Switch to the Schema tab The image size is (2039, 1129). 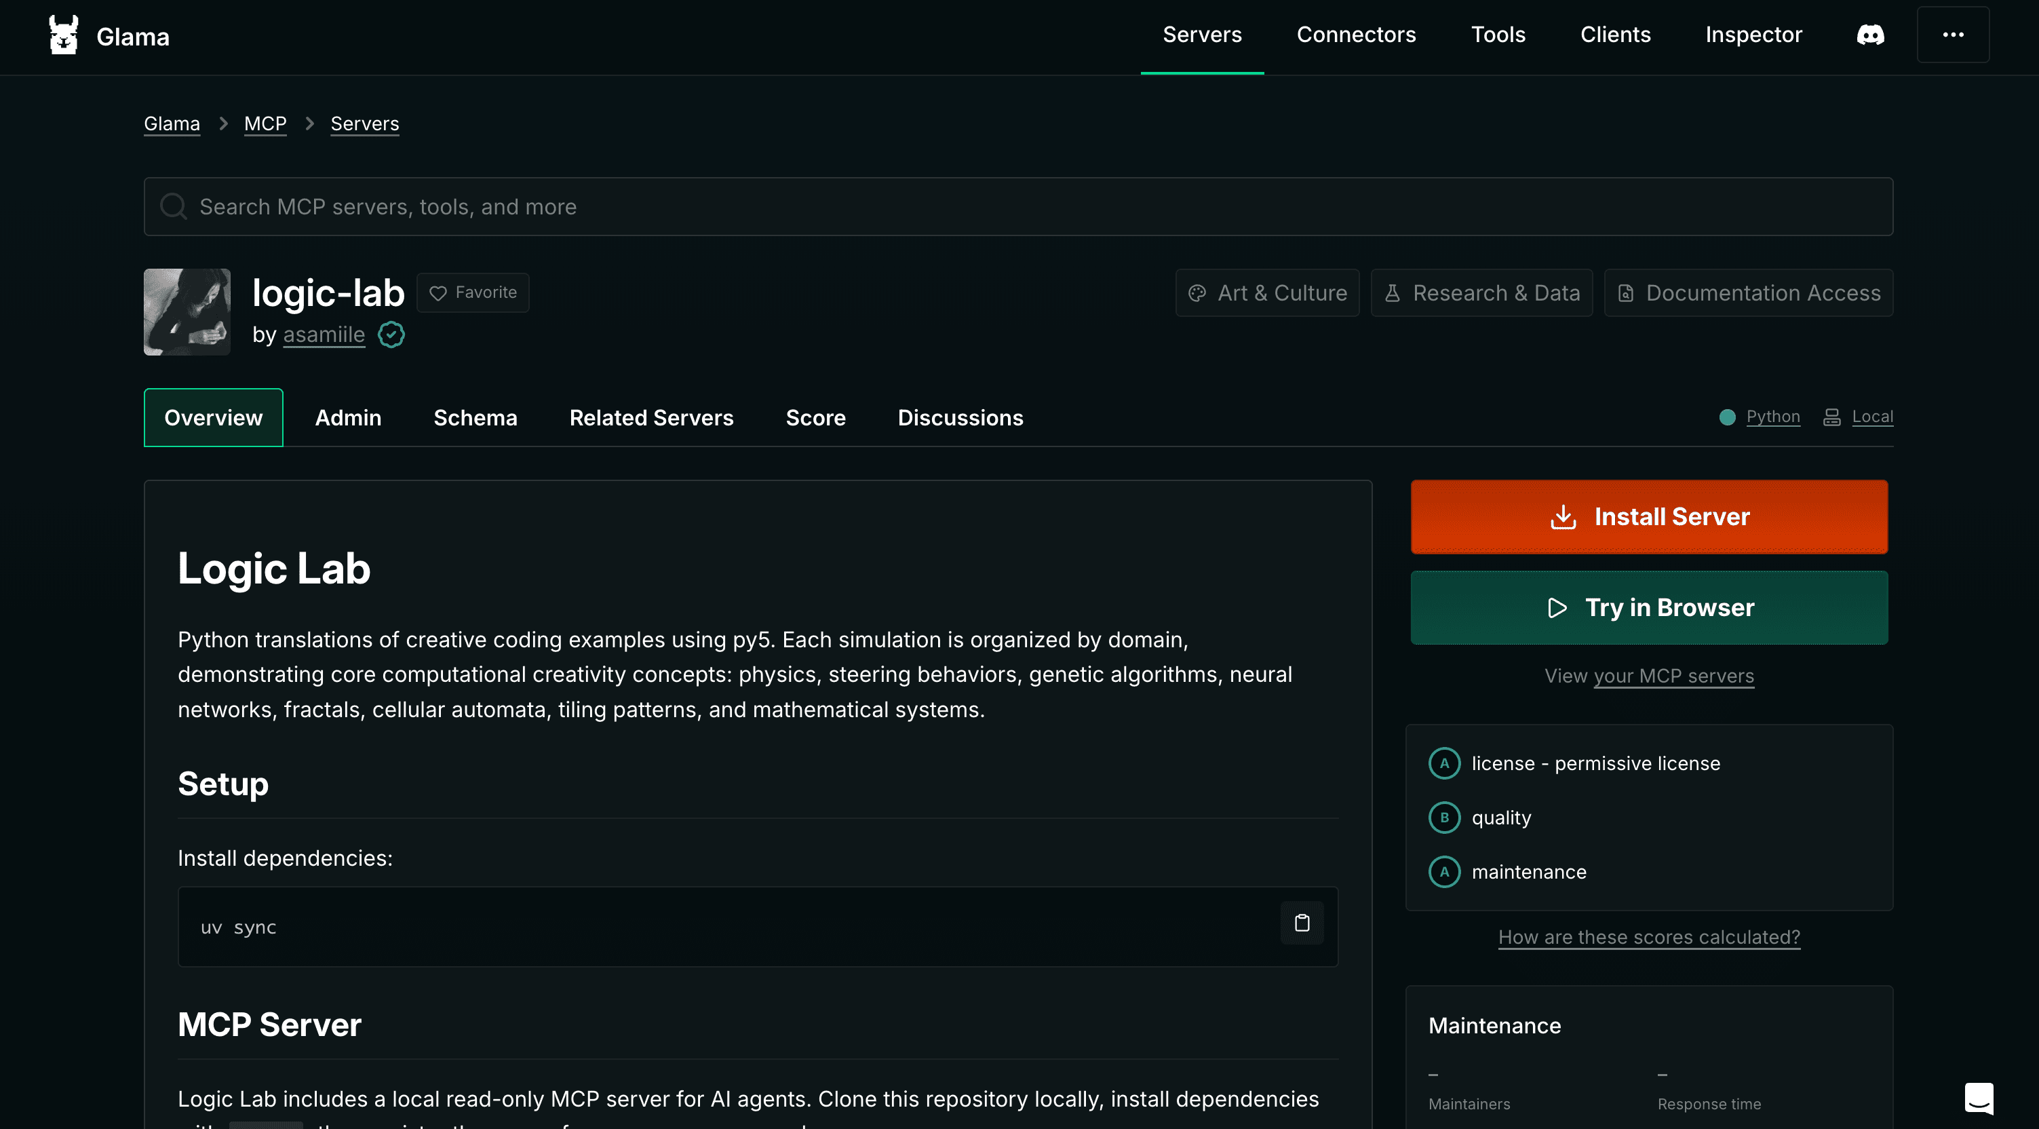pos(475,417)
